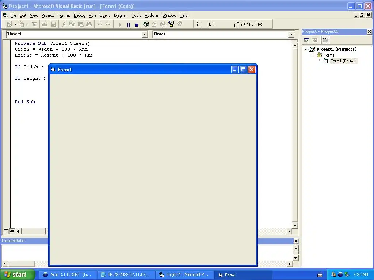Open the Timer1 object dropdown

click(145, 34)
